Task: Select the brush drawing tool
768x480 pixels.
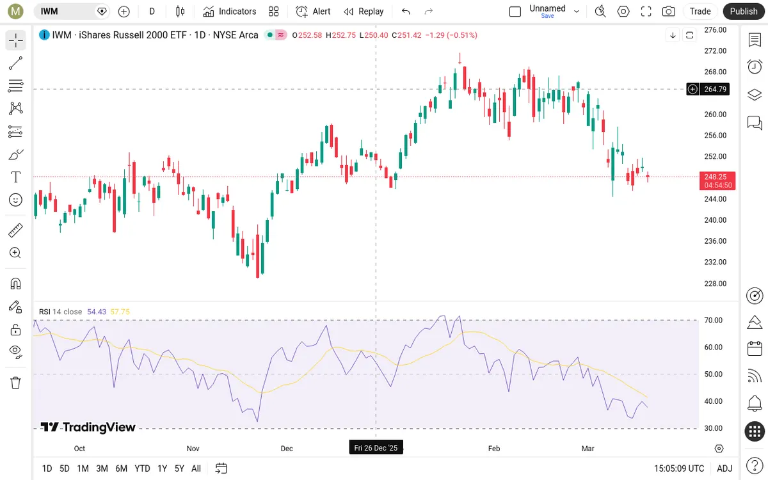Action: [16, 154]
